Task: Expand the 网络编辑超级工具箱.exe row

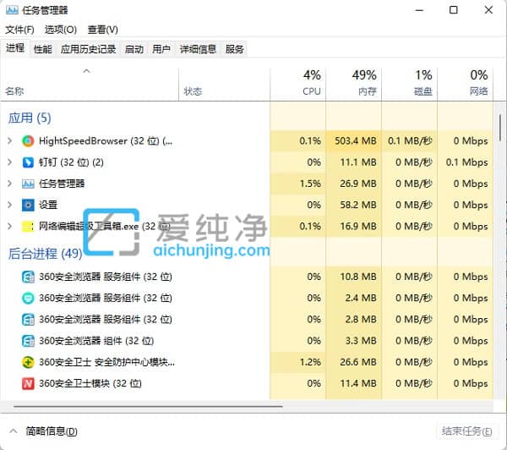Action: 9,227
